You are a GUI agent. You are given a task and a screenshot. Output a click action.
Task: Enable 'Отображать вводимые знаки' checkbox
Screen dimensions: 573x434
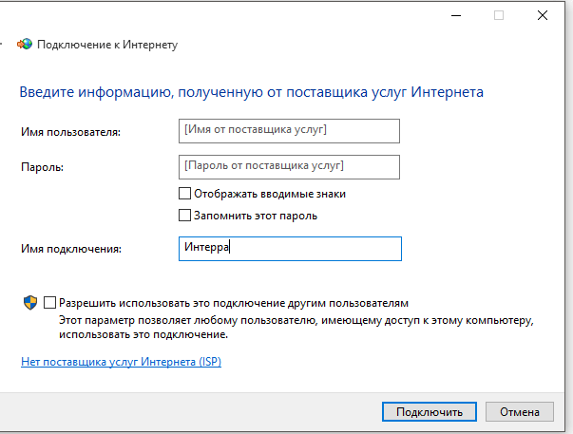(185, 193)
